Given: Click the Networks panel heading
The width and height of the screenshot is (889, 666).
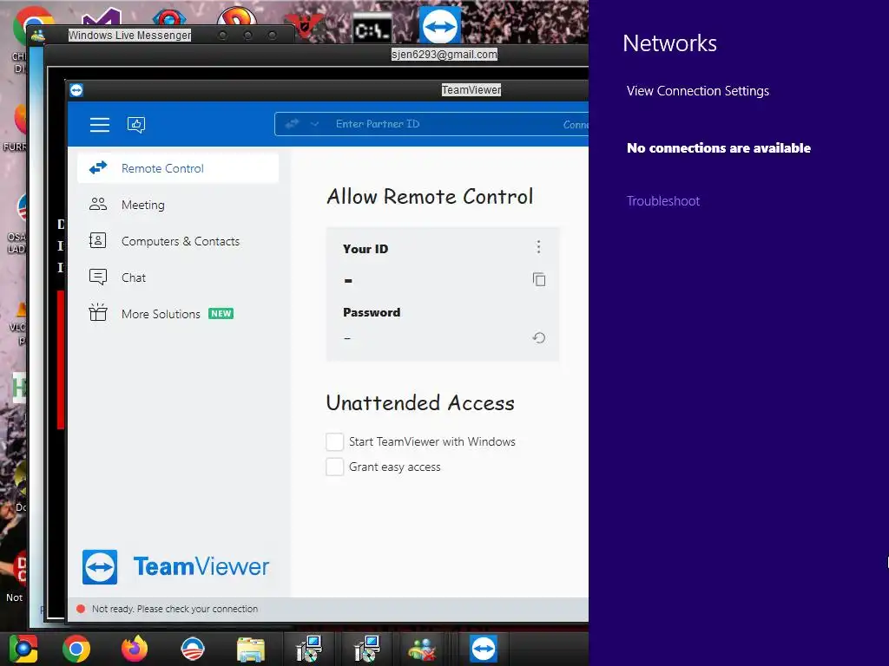Looking at the screenshot, I should [x=669, y=43].
